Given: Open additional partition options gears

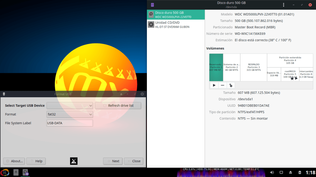Looking at the screenshot, I should (231, 85).
